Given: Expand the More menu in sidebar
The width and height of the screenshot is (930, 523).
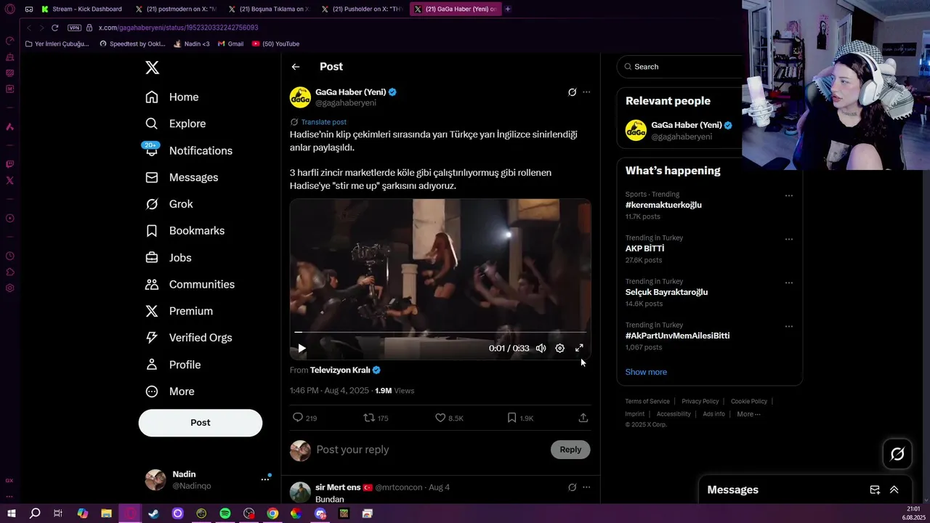Looking at the screenshot, I should 170,392.
